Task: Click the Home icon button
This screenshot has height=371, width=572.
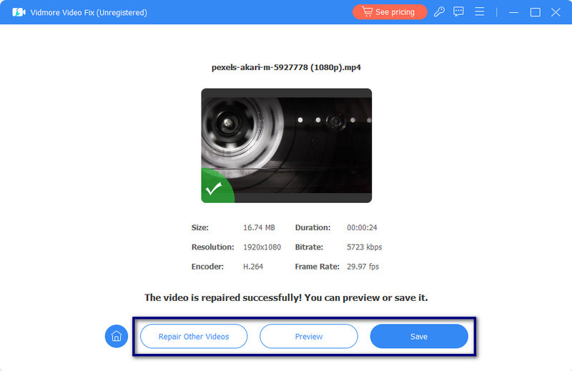Action: pyautogui.click(x=117, y=336)
